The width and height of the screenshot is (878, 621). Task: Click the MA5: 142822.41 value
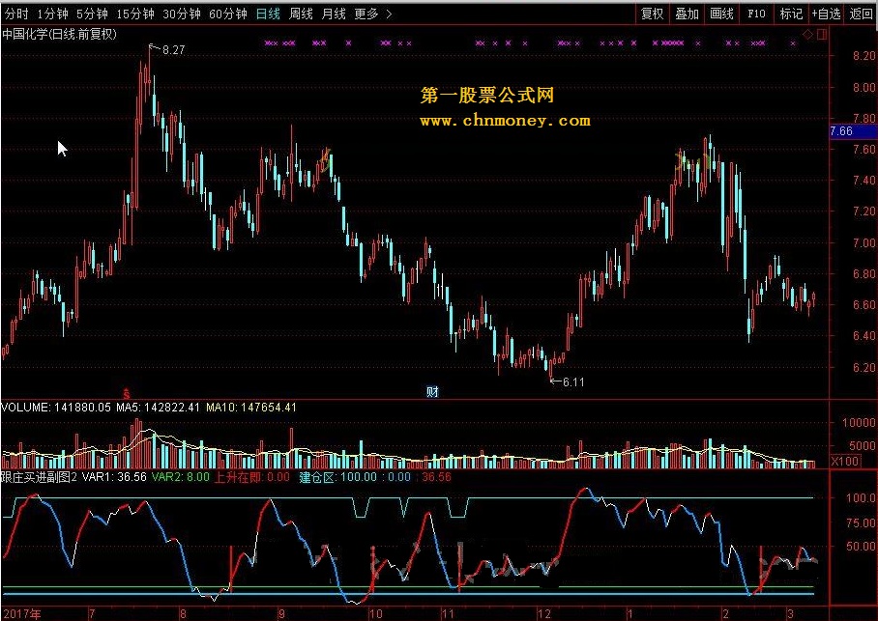(x=158, y=408)
